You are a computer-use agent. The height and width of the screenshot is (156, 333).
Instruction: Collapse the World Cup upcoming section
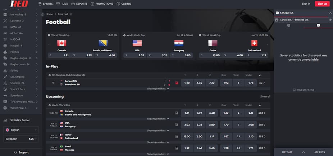coord(260,105)
